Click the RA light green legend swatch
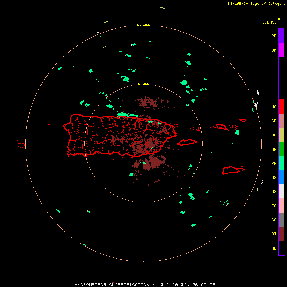The image size is (287, 287). [282, 163]
